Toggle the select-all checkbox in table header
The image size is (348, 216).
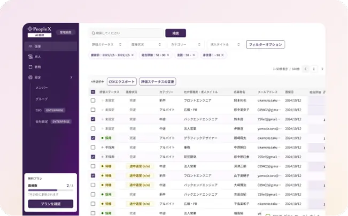click(93, 92)
